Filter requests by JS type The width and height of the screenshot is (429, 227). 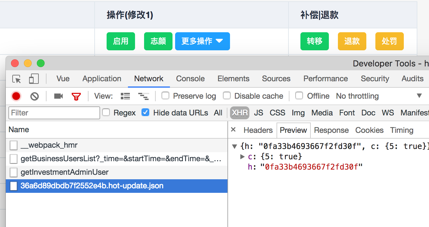pos(258,113)
